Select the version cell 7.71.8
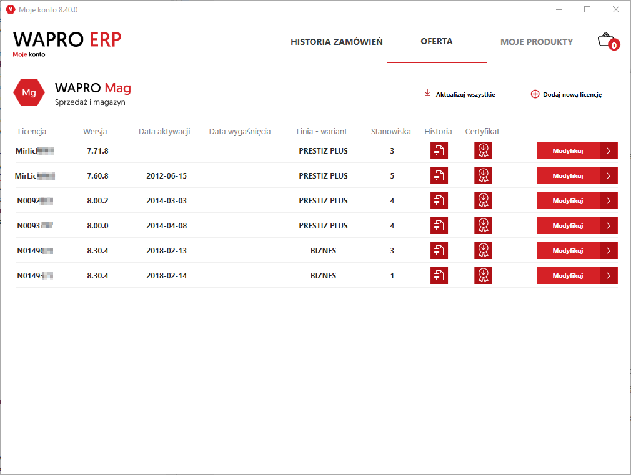This screenshot has height=475, width=631. tap(98, 151)
